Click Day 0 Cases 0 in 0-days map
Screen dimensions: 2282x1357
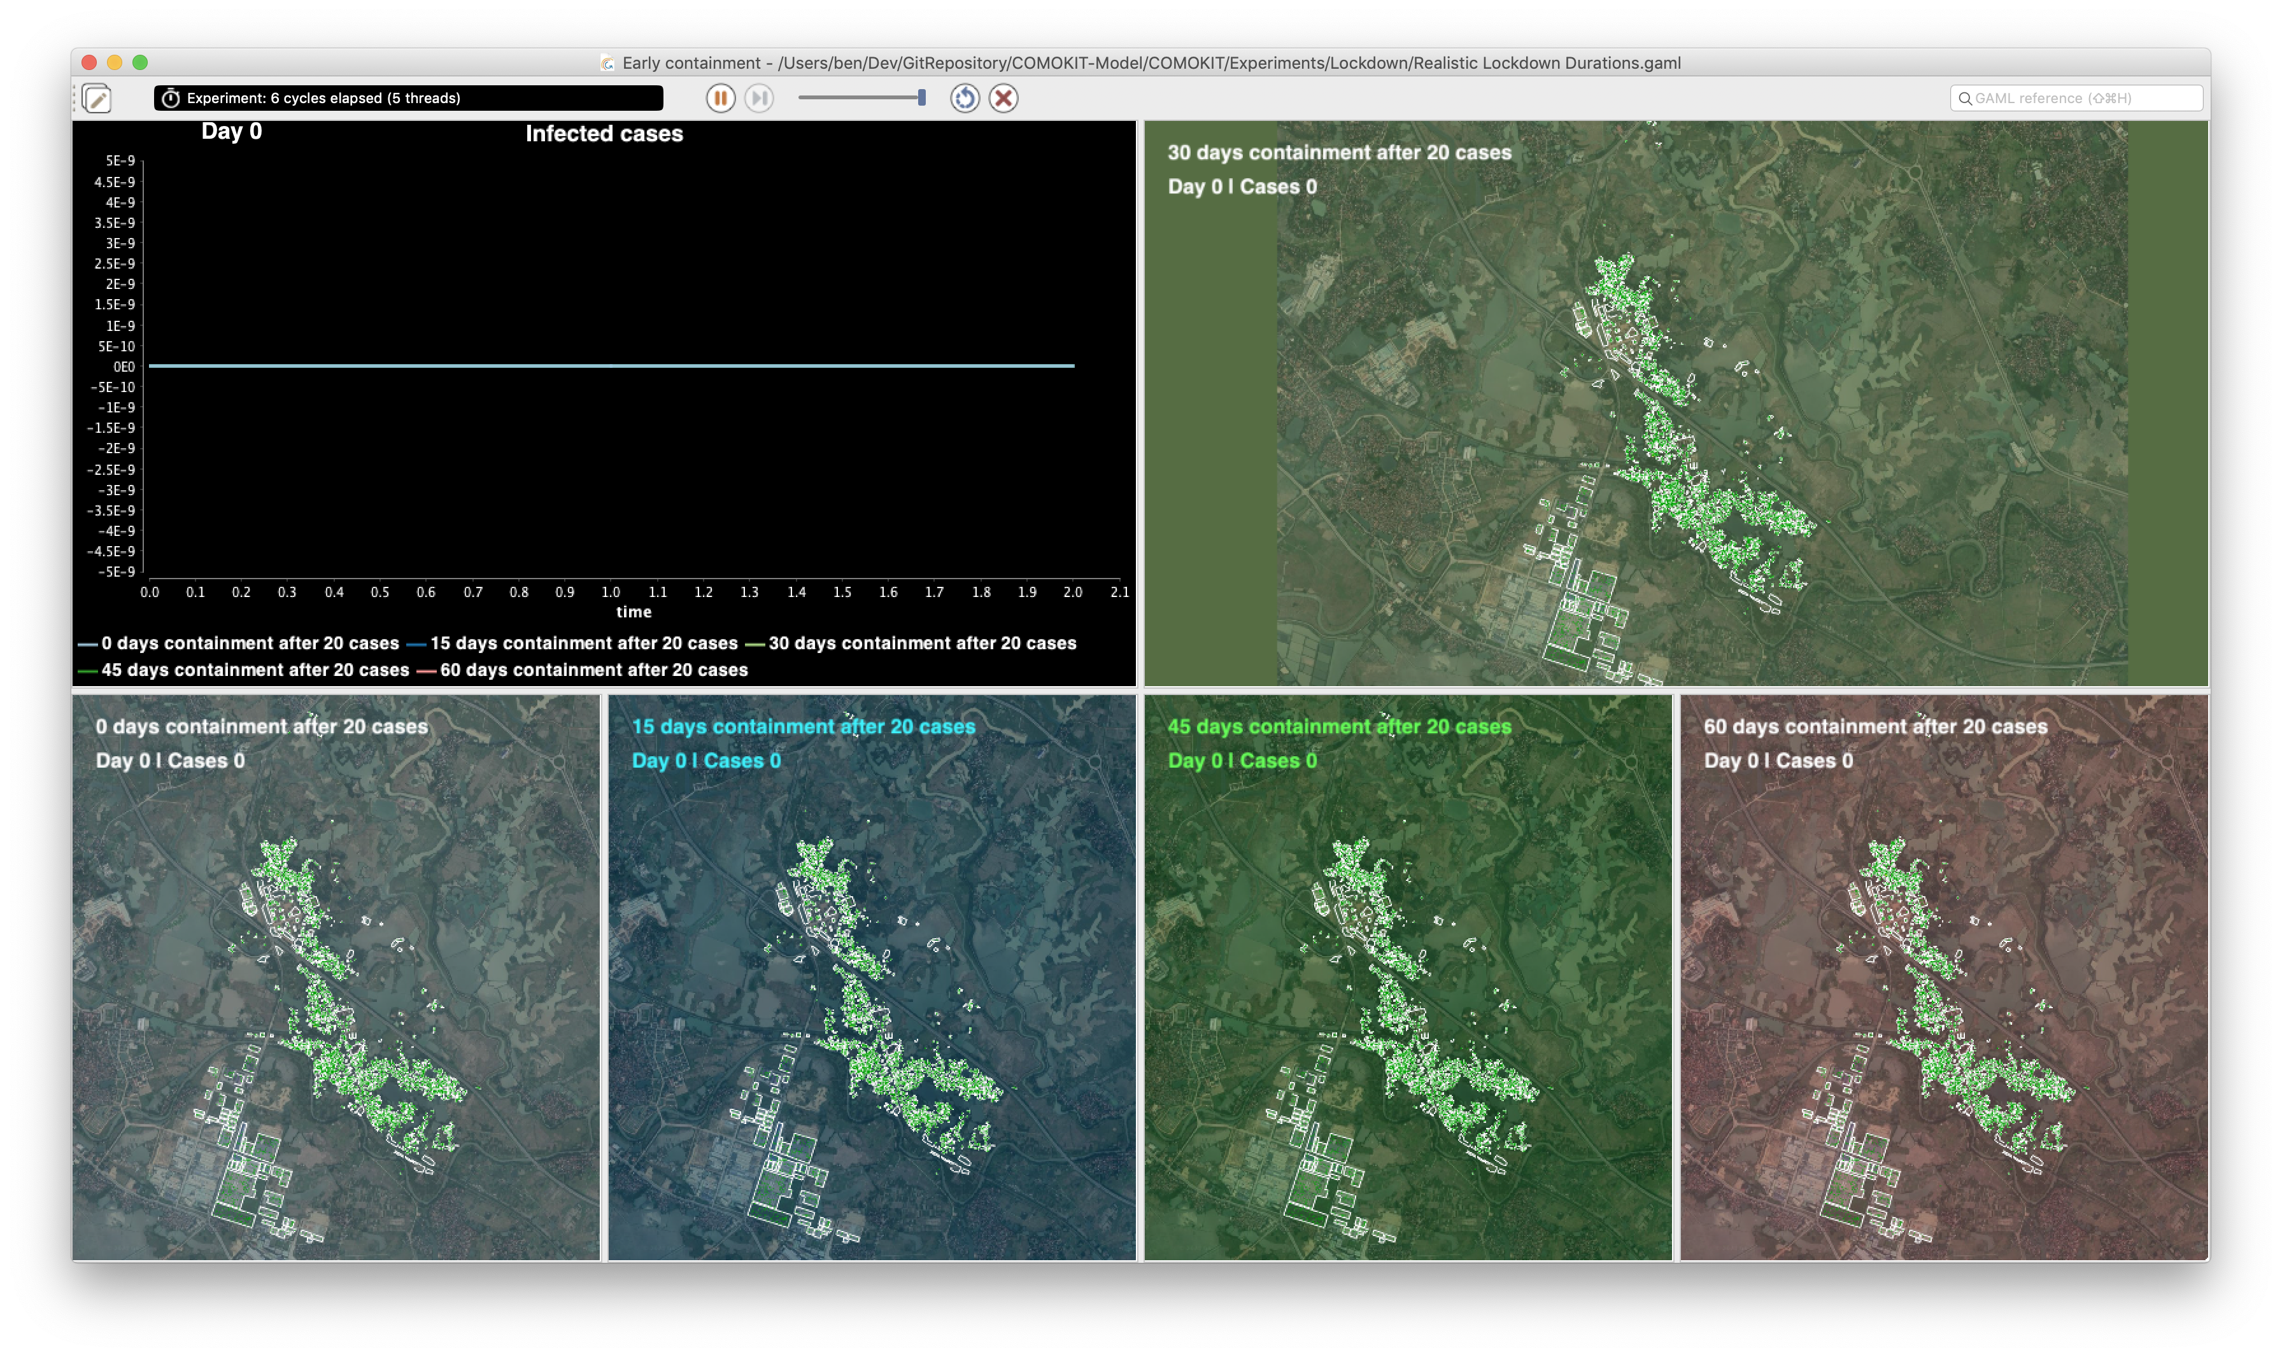click(170, 761)
